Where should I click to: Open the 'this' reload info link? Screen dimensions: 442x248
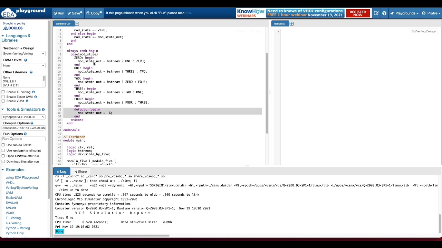[x=188, y=13]
